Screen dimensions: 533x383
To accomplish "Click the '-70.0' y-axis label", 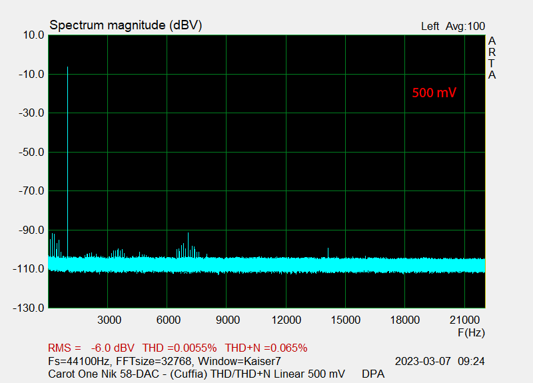I will (x=31, y=191).
